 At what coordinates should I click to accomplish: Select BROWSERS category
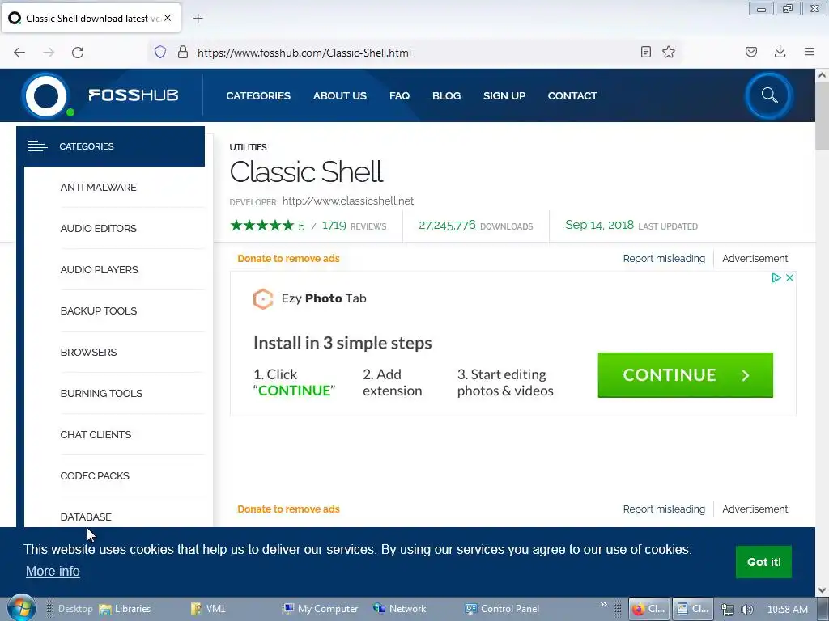tap(88, 353)
